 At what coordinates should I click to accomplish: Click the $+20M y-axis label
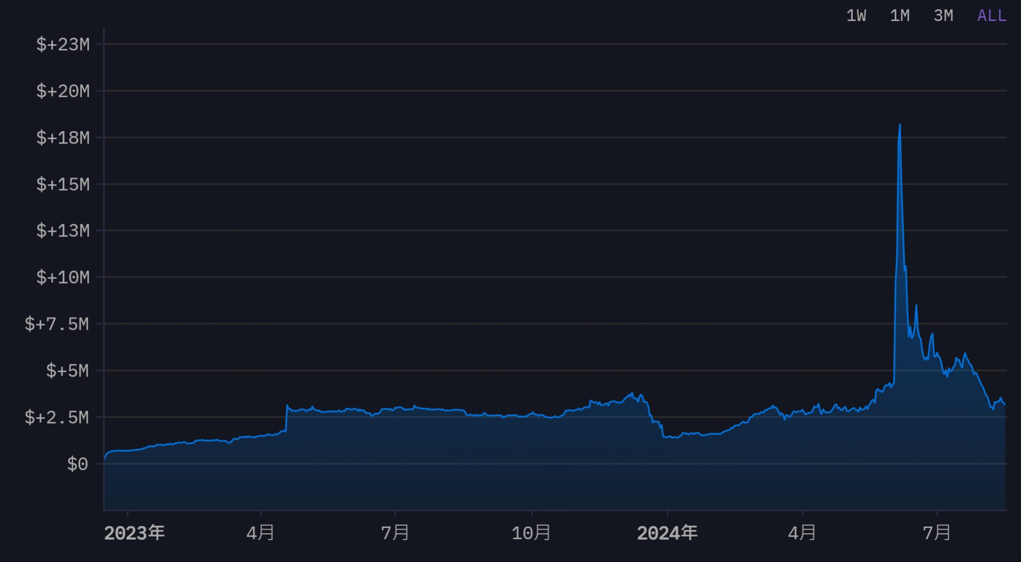click(63, 91)
